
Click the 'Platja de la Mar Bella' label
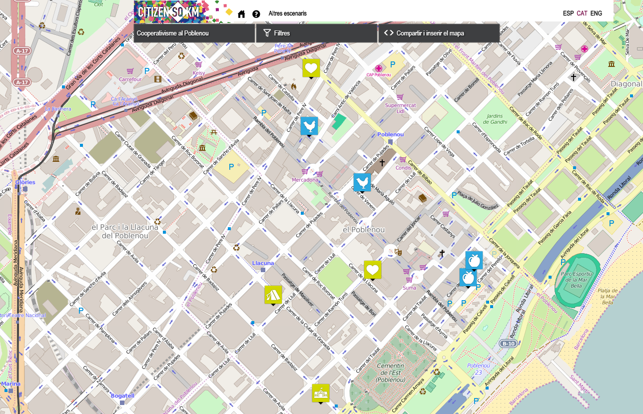coord(608,296)
